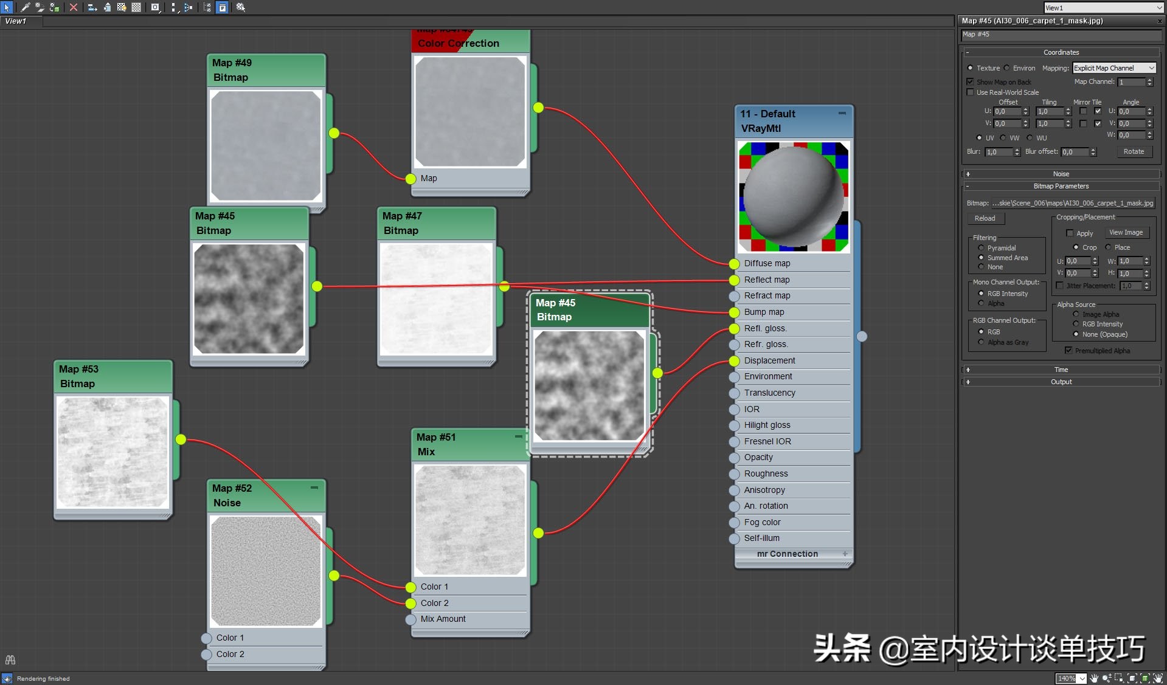Toggle Show Background checker icon
The width and height of the screenshot is (1167, 685).
122,7
